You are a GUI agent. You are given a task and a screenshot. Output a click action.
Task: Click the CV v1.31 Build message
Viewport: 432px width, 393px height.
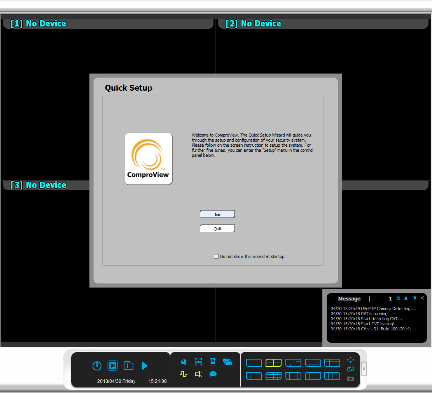371,329
